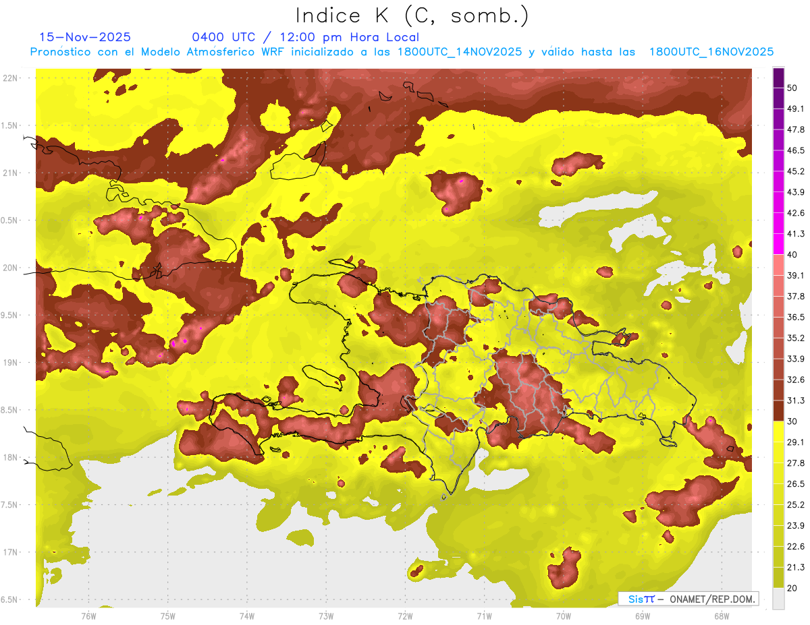Screen dimensions: 810x625
Task: Click the longitude label '69W'
Action: [643, 616]
